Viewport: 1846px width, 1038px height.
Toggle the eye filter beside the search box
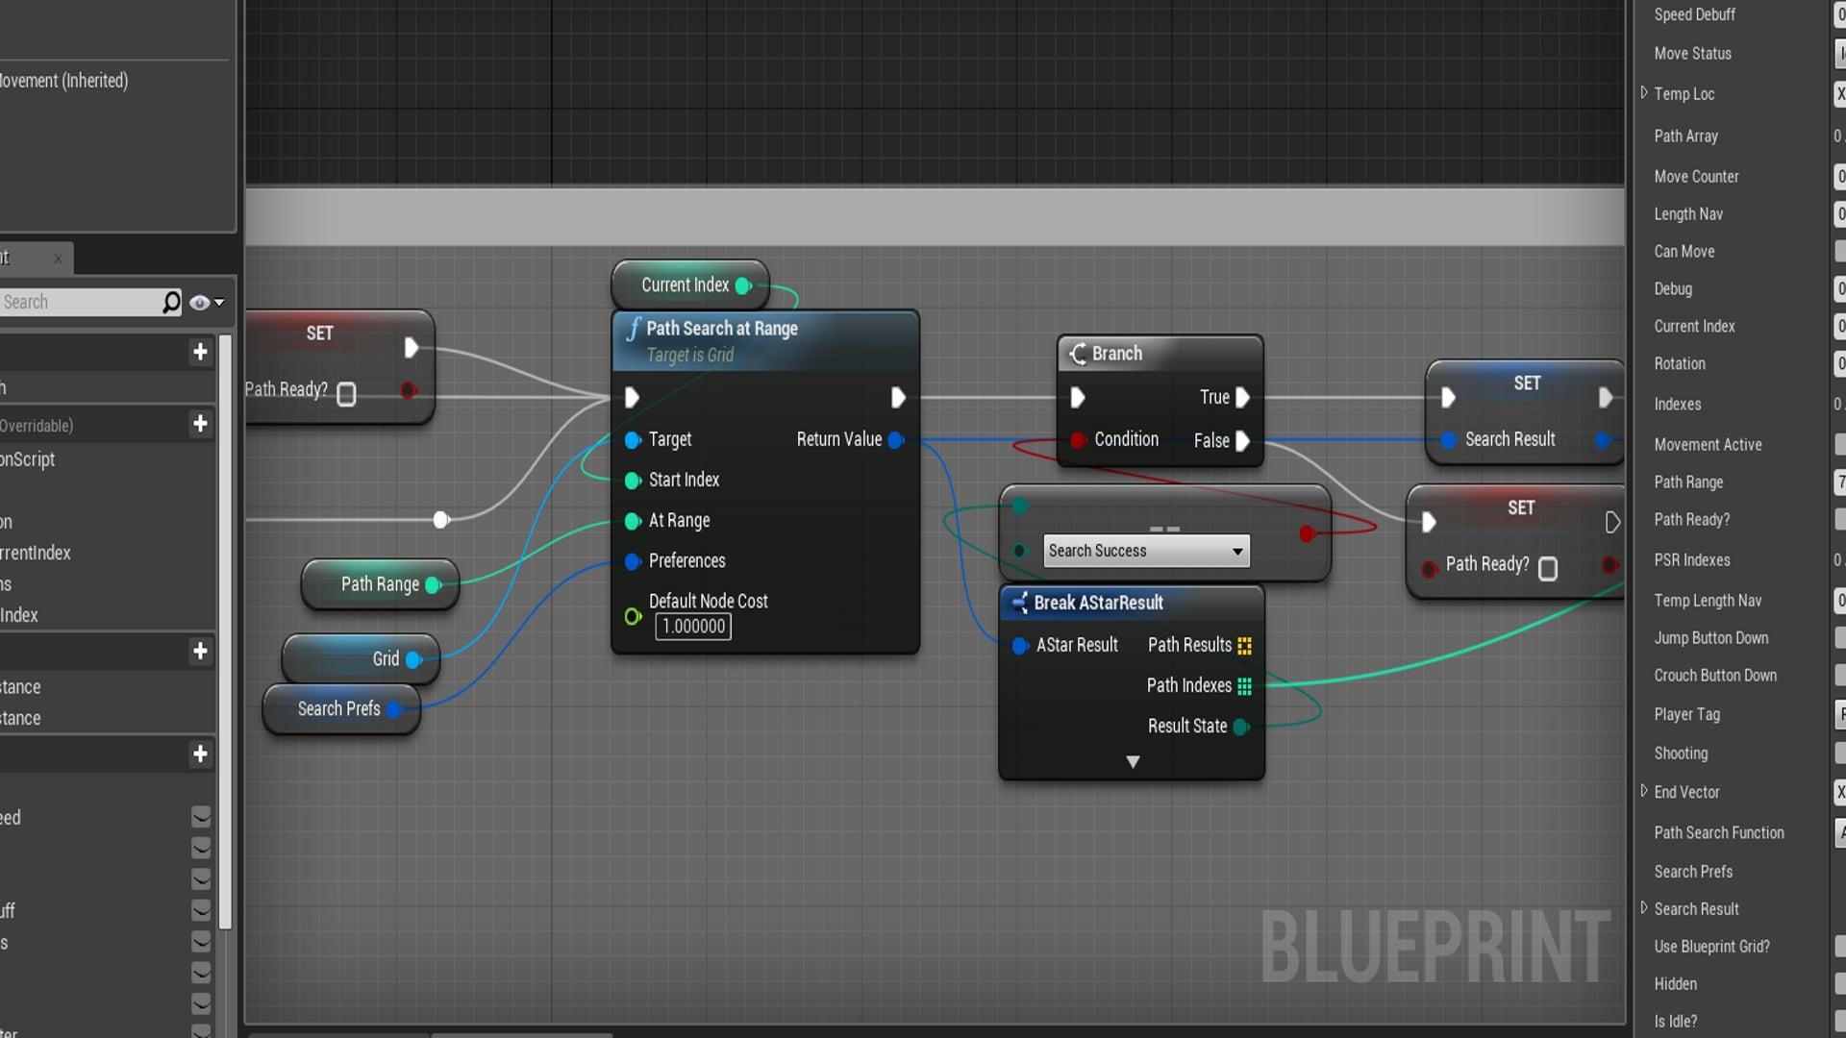(200, 302)
